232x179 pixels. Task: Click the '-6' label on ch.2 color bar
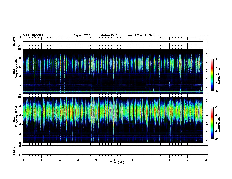coord(216,107)
